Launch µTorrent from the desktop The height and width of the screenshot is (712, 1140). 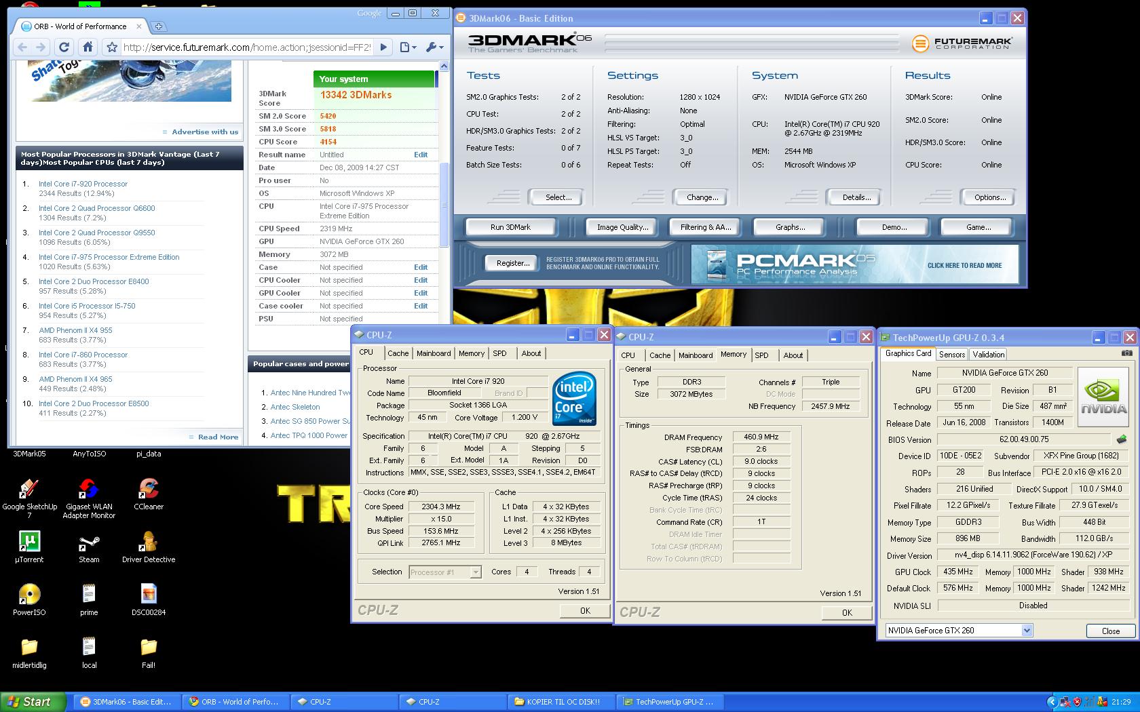[x=29, y=547]
